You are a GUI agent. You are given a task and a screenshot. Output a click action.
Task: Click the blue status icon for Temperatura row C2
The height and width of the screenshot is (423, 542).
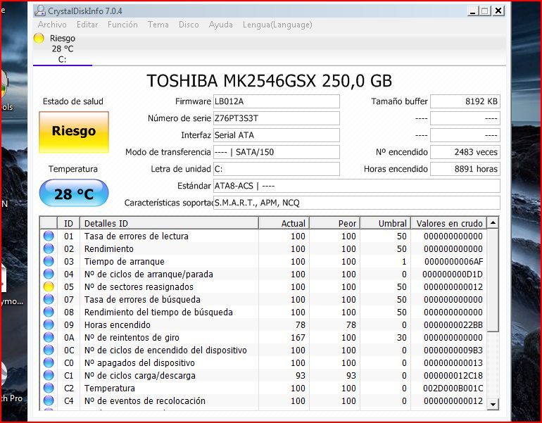pyautogui.click(x=49, y=388)
